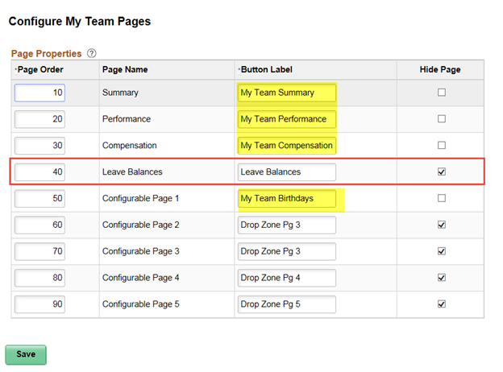Click the My Team Summary label field
Image resolution: width=503 pixels, height=372 pixels.
[286, 93]
